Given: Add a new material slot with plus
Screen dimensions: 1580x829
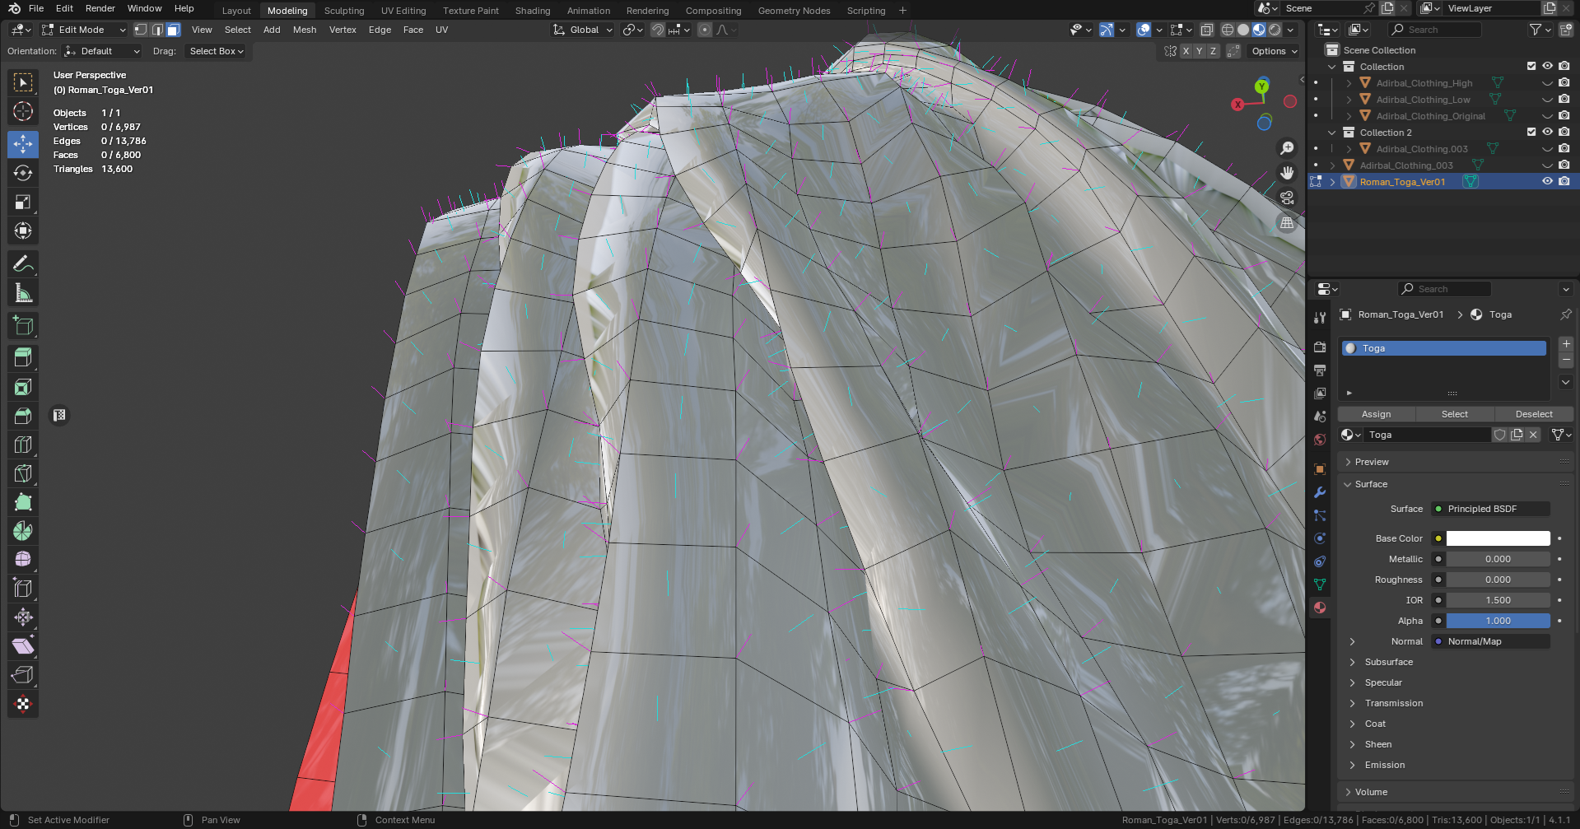Looking at the screenshot, I should click(1566, 344).
